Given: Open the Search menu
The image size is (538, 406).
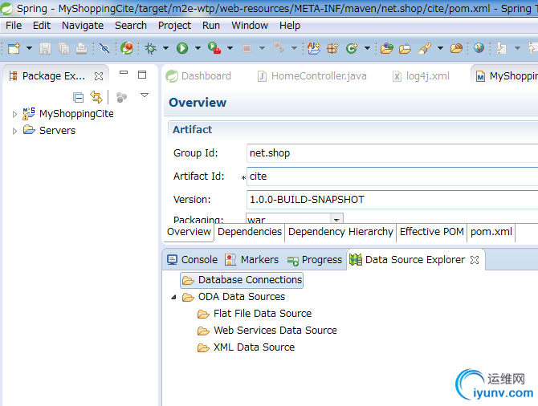Looking at the screenshot, I should point(131,26).
